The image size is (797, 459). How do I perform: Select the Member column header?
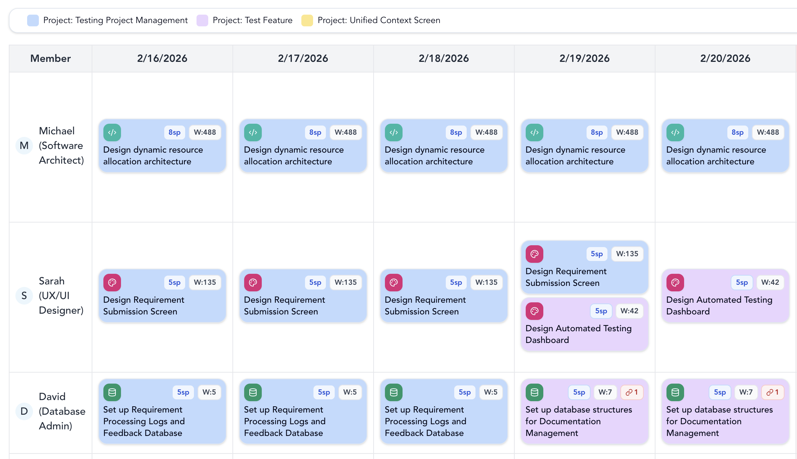[51, 58]
